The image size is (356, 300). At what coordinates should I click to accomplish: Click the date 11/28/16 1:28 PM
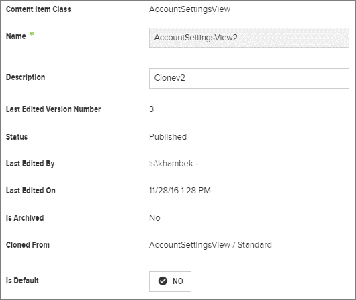click(x=180, y=190)
